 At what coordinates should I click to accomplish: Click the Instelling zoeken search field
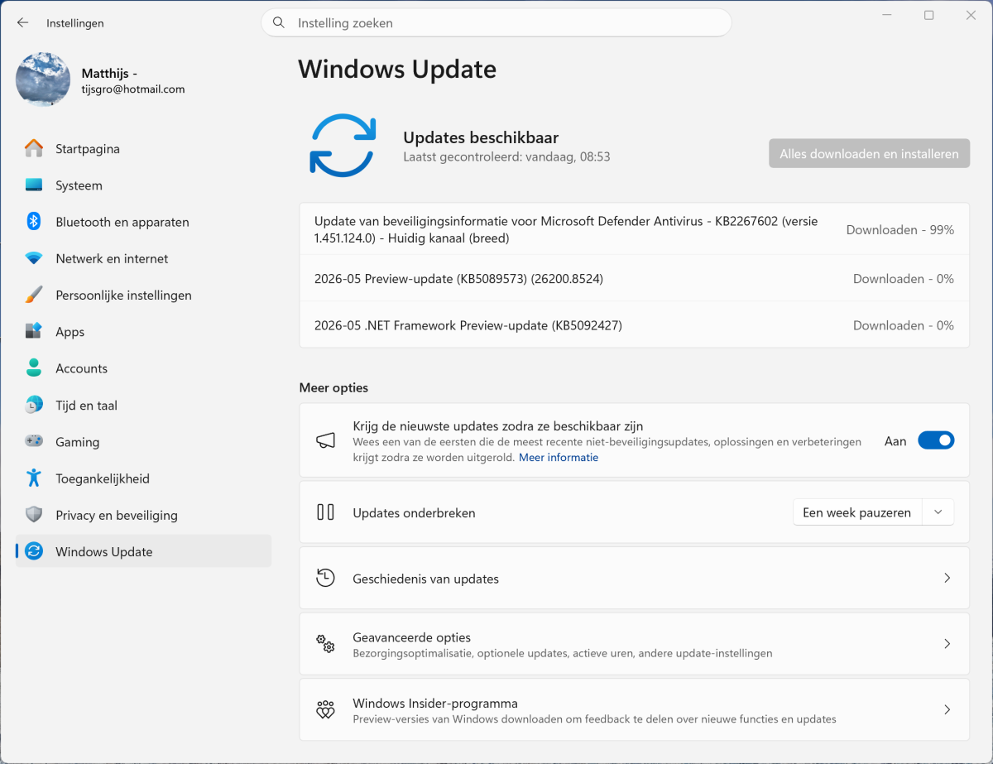point(496,23)
